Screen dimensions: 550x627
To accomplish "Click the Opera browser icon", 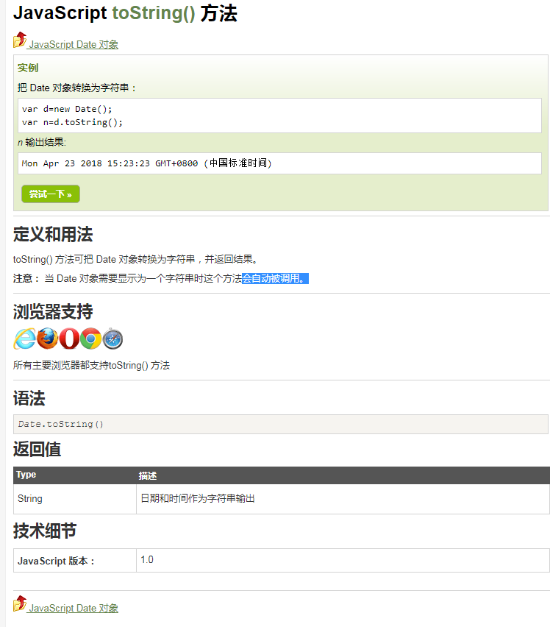I will click(x=70, y=339).
